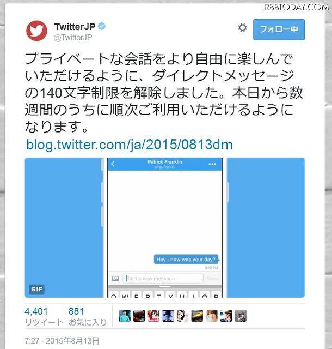Click the 'Hey - how was your day?' bubble
Image resolution: width=332 pixels, height=349 pixels.
pos(186,260)
